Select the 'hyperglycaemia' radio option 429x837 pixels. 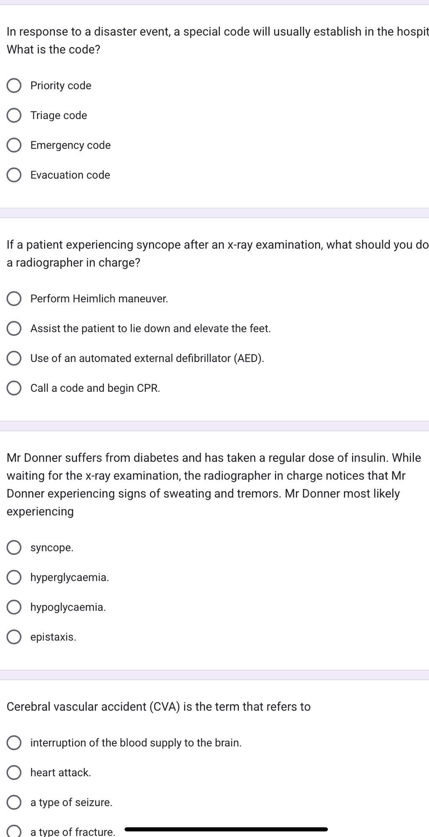click(14, 578)
